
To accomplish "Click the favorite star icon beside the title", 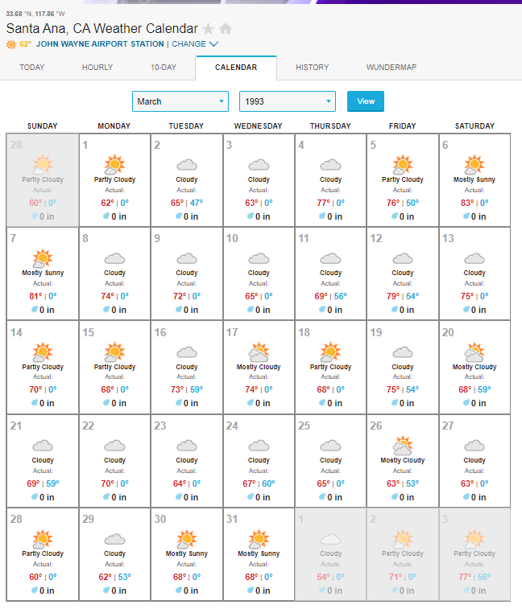I will point(208,28).
